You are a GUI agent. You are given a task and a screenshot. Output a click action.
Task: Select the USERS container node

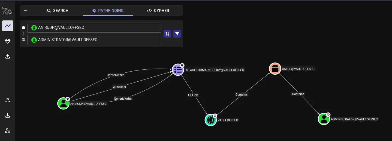(x=275, y=69)
